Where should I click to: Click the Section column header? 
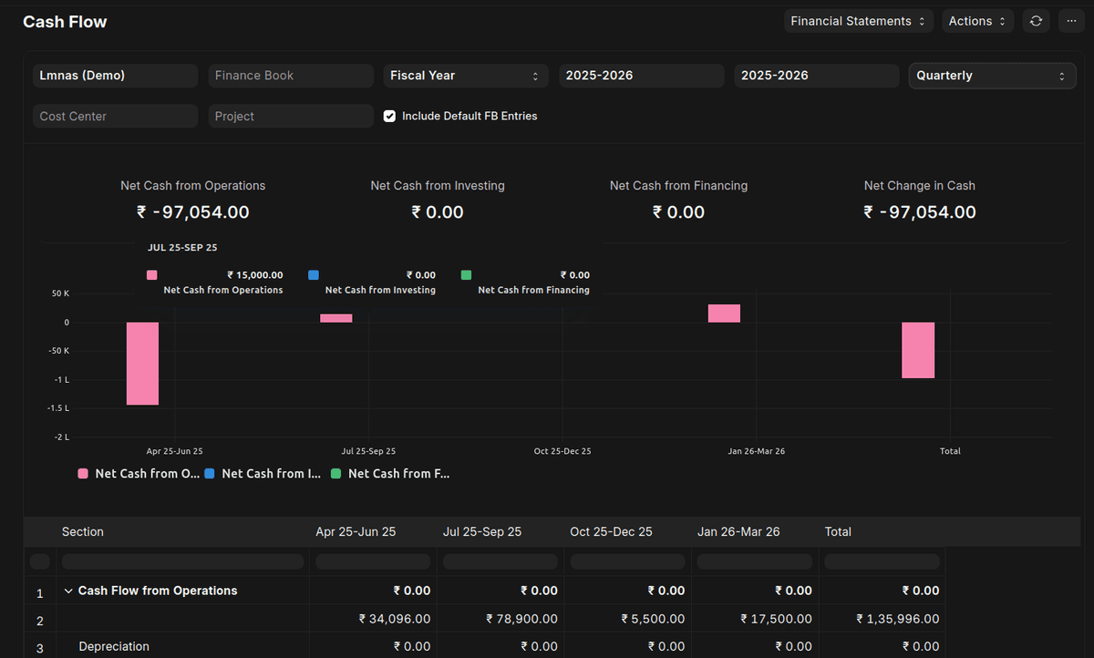point(83,531)
